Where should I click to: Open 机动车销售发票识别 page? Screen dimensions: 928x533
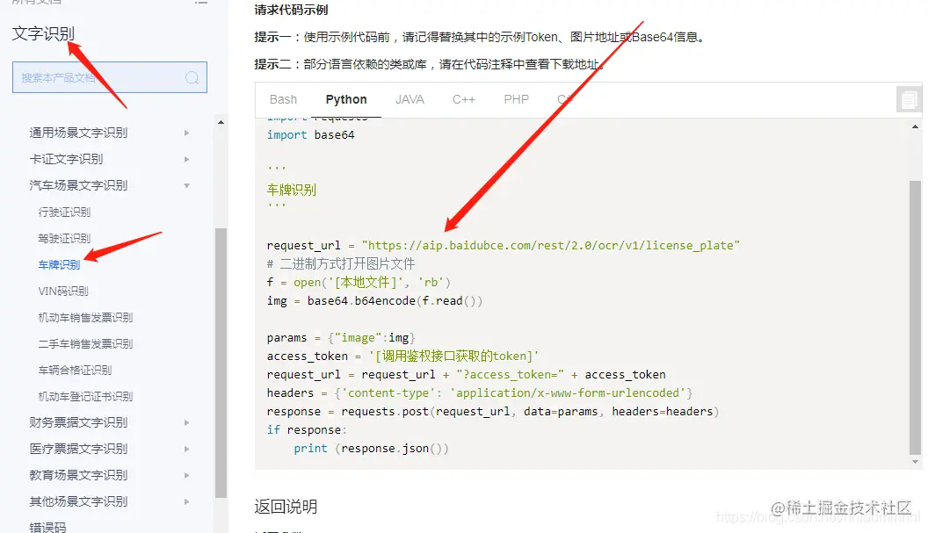tap(85, 318)
